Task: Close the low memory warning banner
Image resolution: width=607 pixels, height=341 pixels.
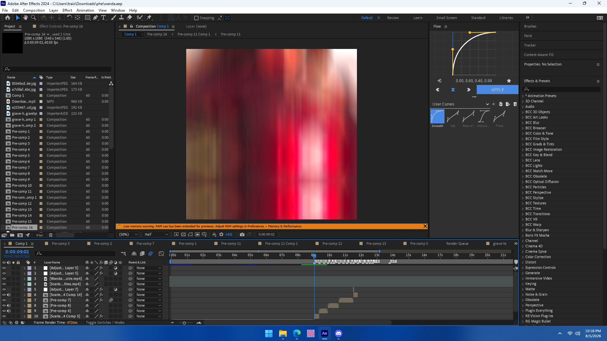Action: click(425, 226)
